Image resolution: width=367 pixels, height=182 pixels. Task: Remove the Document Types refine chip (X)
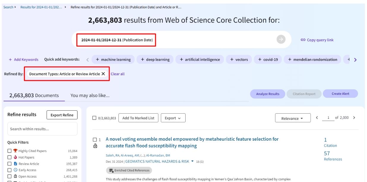[x=103, y=74]
